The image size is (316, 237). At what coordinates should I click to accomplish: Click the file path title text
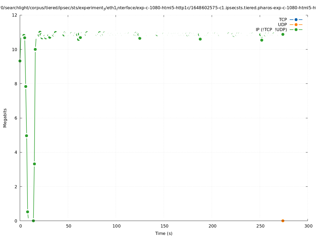[x=158, y=8]
